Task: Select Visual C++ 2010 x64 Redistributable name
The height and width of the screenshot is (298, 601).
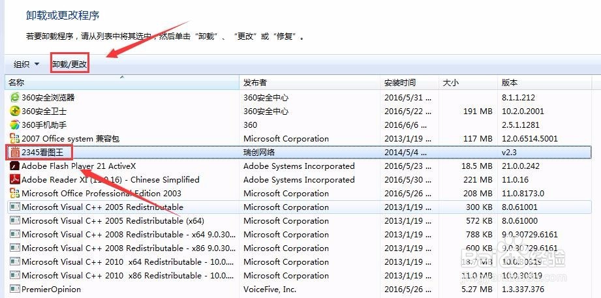Action: click(128, 262)
